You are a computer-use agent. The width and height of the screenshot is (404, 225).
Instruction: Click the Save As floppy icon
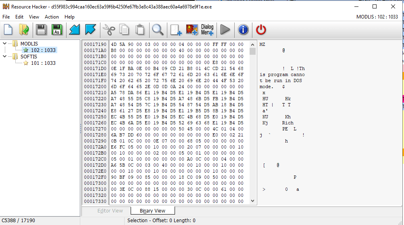click(x=57, y=29)
